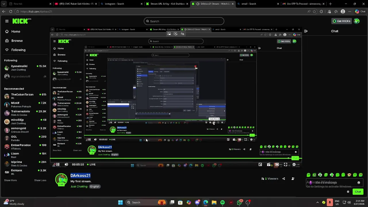Add page to favorites star
The width and height of the screenshot is (368, 207).
314,11
